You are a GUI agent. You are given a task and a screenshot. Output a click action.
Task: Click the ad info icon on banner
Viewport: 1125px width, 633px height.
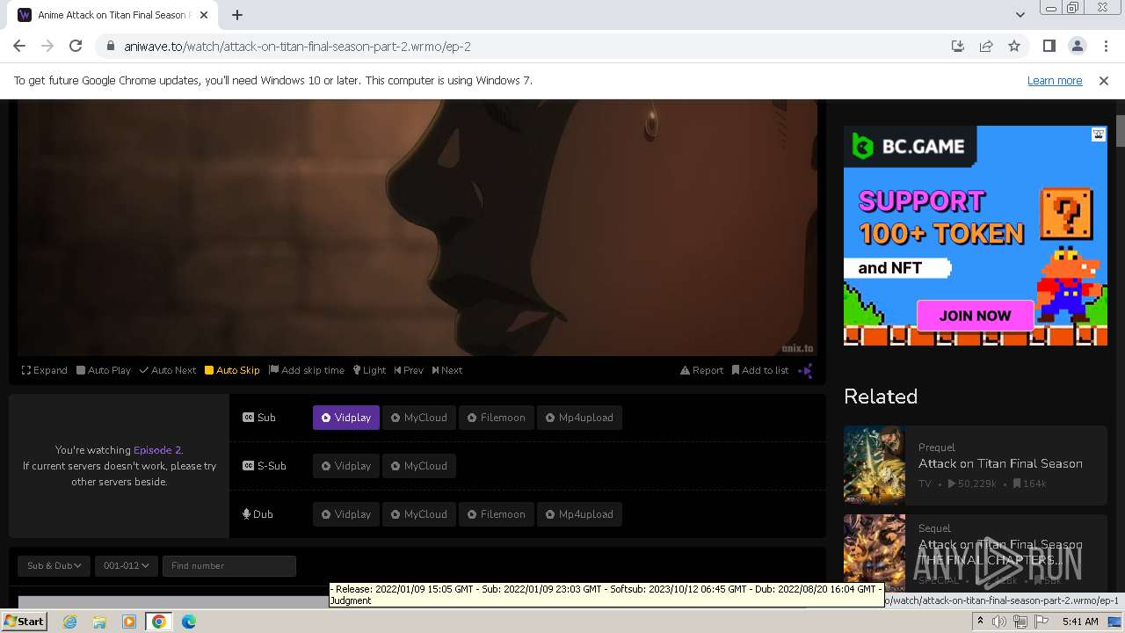tap(1099, 135)
